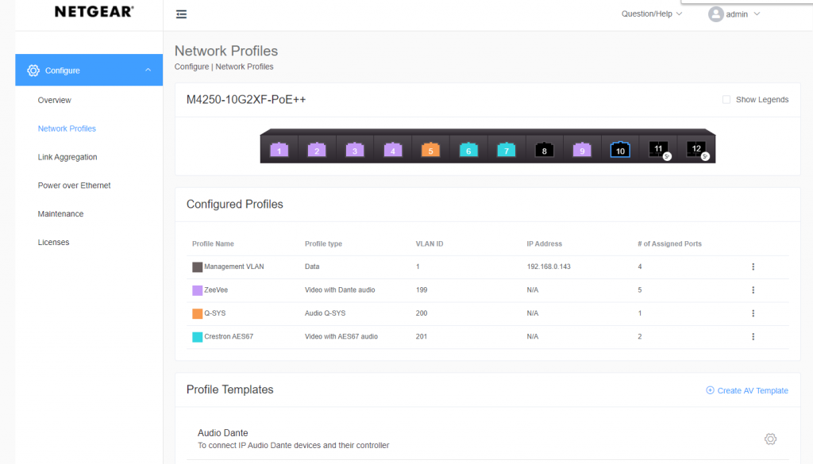Click the NETGEAR logo
813x464 pixels.
tap(92, 11)
